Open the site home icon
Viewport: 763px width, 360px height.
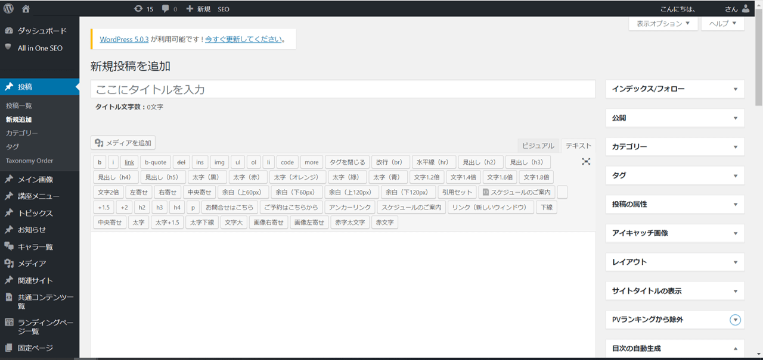[x=26, y=8]
